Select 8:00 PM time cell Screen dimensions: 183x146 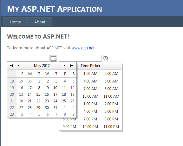point(111,119)
